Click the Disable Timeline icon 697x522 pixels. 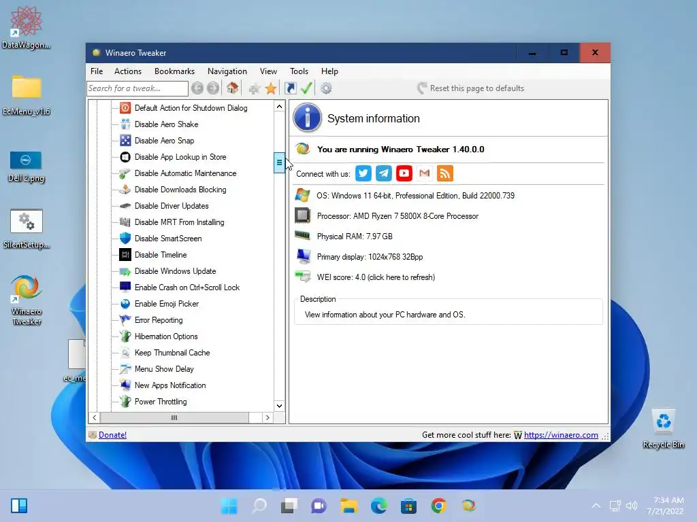pyautogui.click(x=125, y=255)
